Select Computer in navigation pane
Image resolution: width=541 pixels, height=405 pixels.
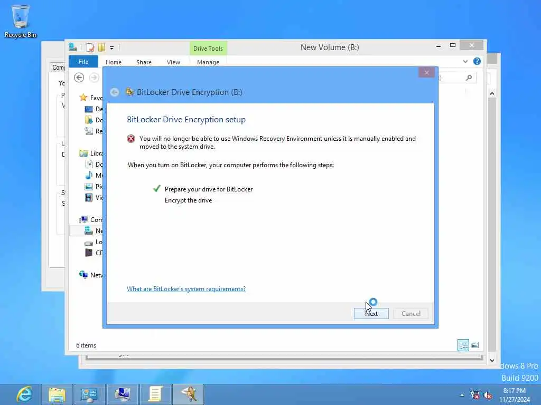91,220
